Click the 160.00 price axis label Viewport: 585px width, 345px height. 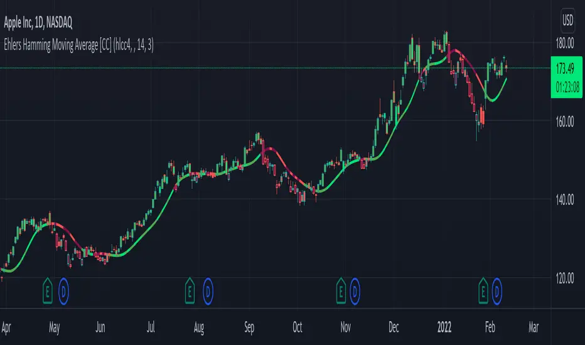pyautogui.click(x=565, y=122)
